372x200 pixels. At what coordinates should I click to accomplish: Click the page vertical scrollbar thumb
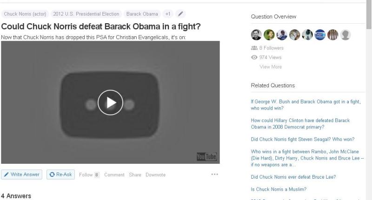pos(369,15)
